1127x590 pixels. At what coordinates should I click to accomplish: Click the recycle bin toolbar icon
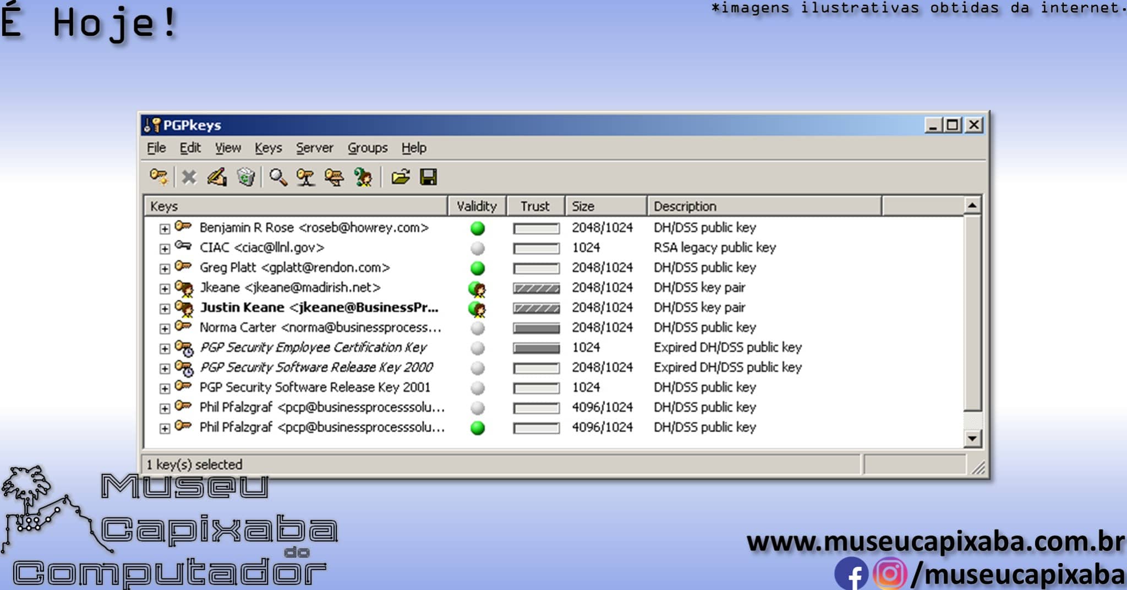(245, 177)
